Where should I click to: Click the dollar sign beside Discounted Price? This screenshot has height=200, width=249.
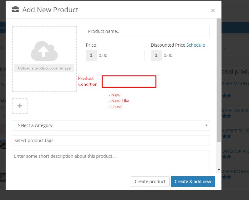pyautogui.click(x=156, y=55)
